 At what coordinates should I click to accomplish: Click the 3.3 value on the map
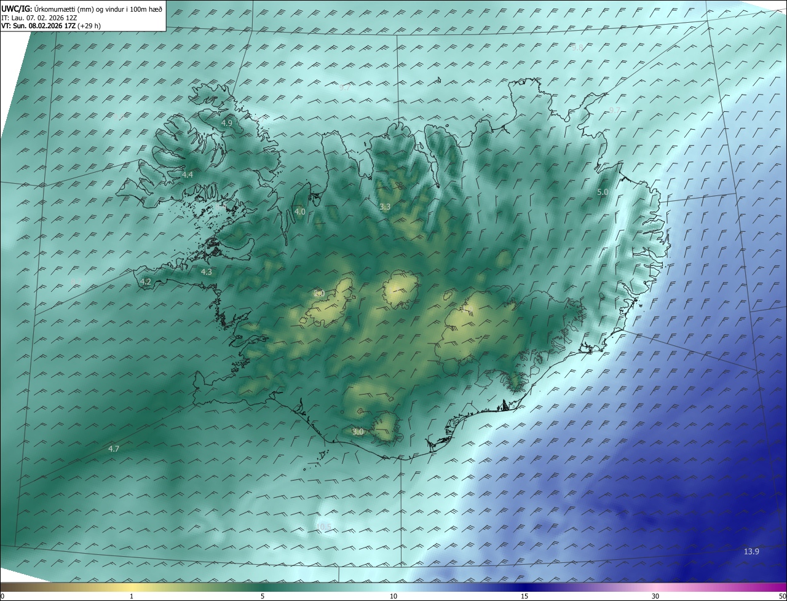385,207
